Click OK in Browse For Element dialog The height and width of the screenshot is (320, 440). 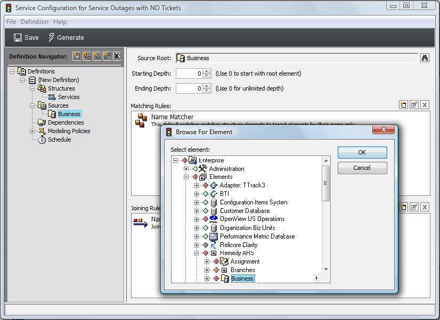(362, 152)
